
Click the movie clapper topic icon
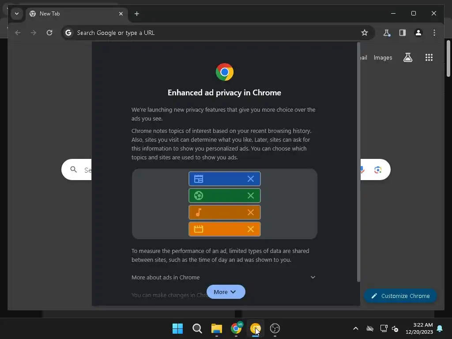pyautogui.click(x=199, y=229)
